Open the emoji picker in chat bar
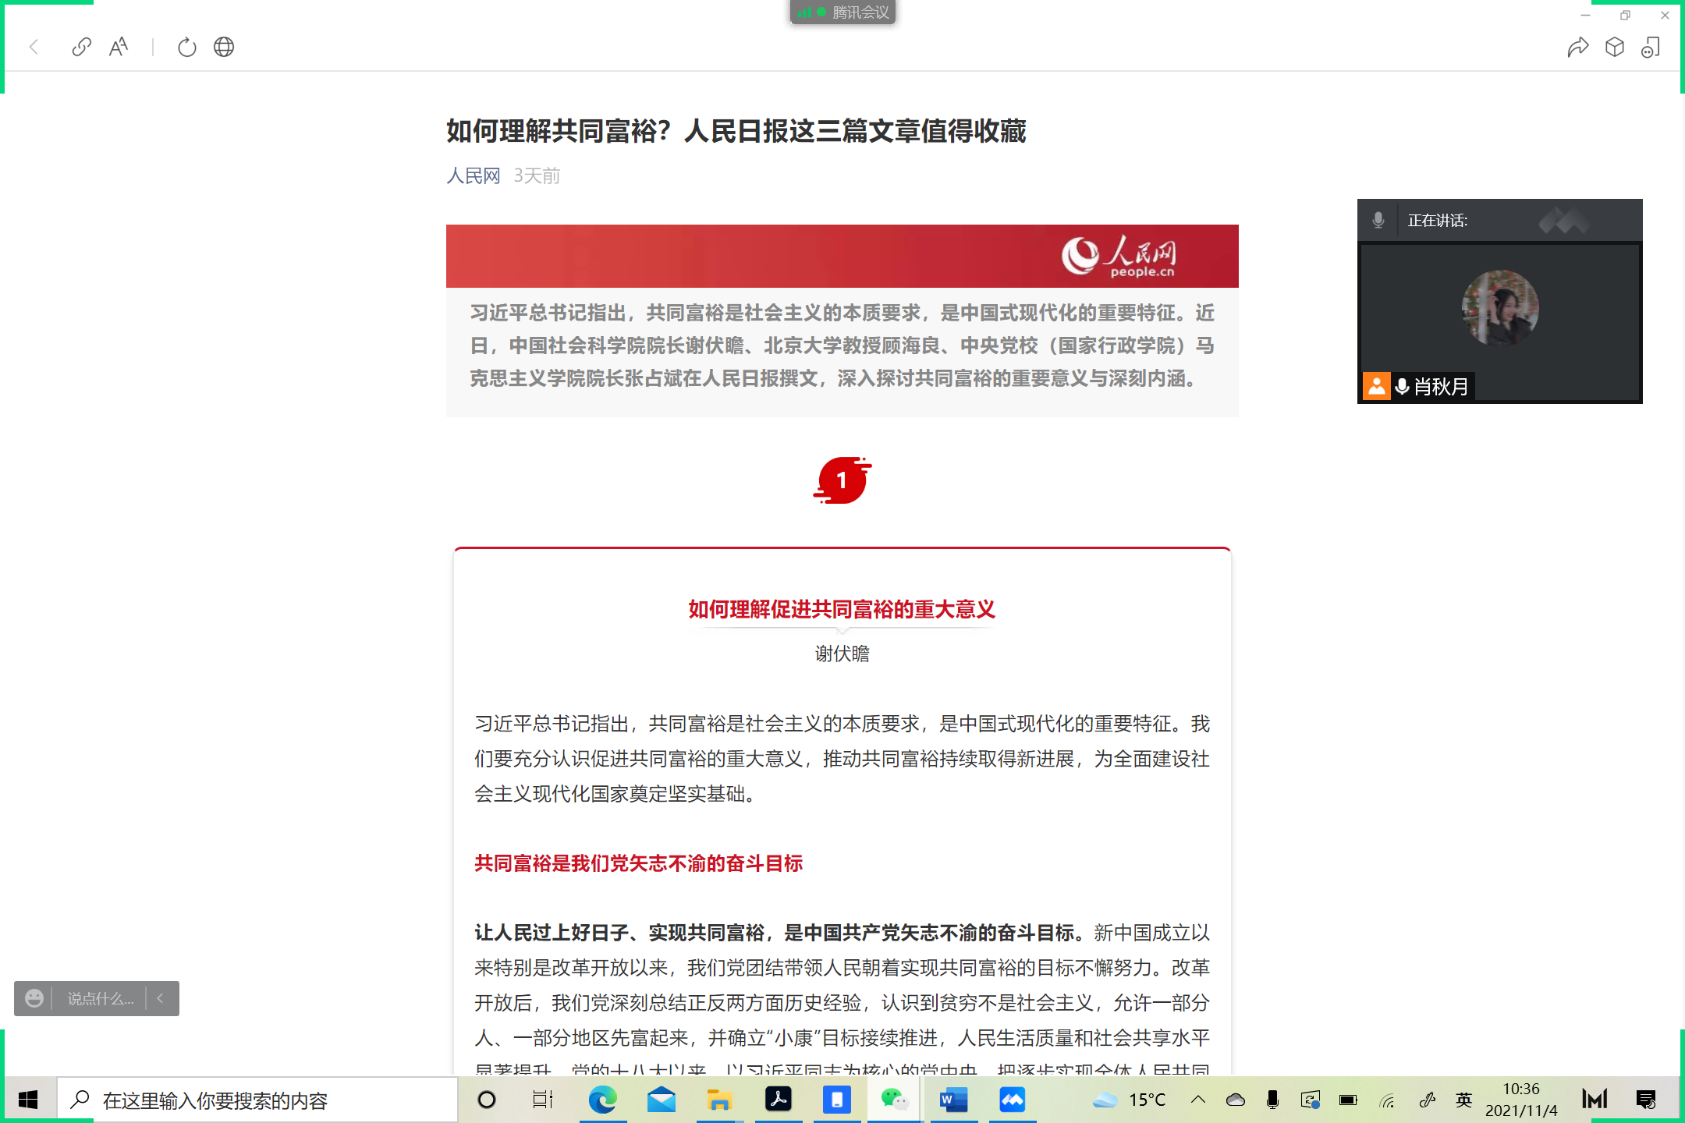1685x1123 pixels. pyautogui.click(x=34, y=998)
